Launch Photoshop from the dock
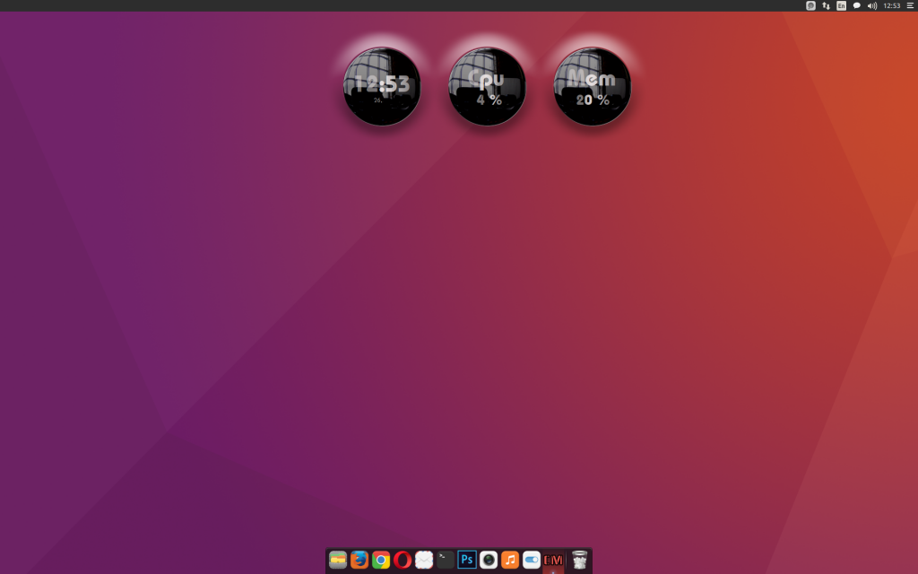Image resolution: width=918 pixels, height=574 pixels. coord(466,560)
